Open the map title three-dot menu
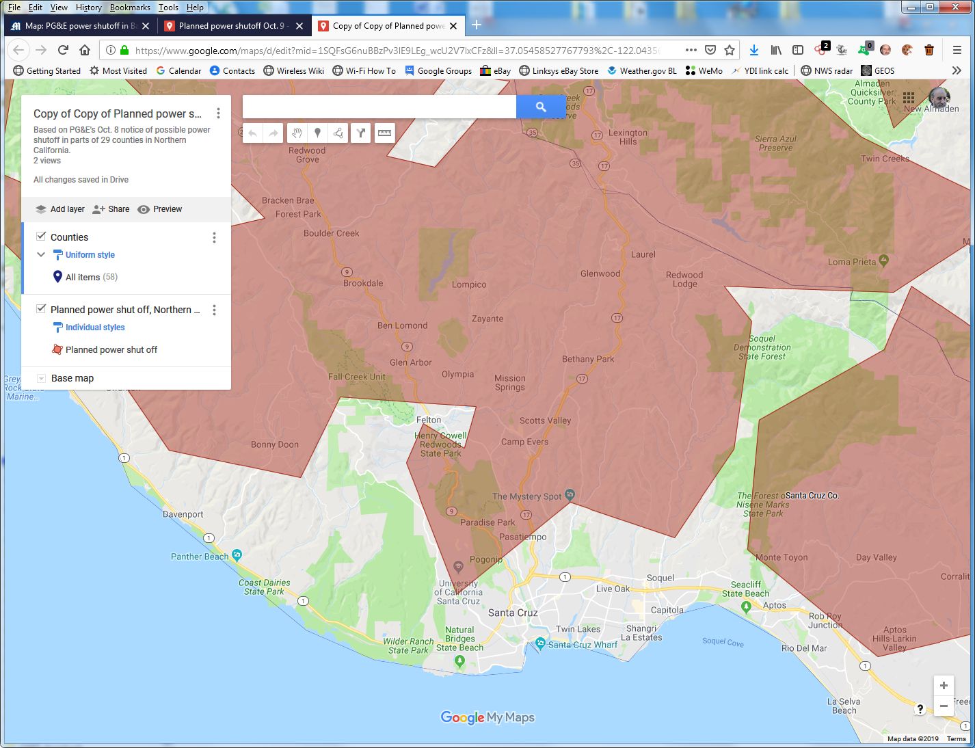 (218, 113)
